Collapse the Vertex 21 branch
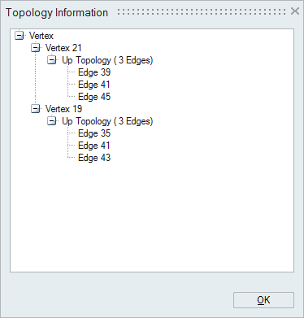304x318 pixels. tap(35, 48)
